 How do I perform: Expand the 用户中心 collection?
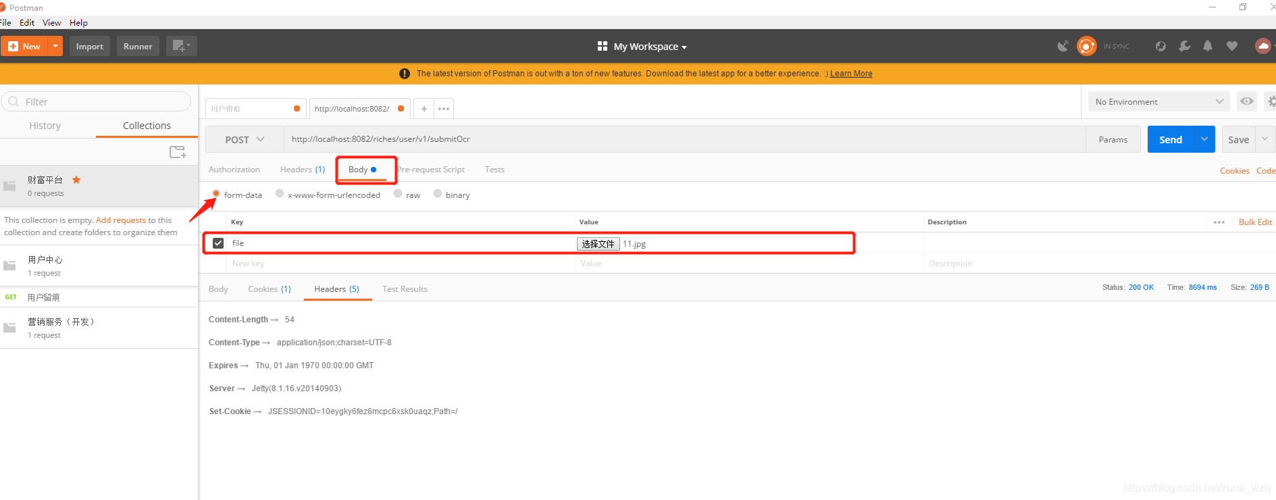pos(99,266)
